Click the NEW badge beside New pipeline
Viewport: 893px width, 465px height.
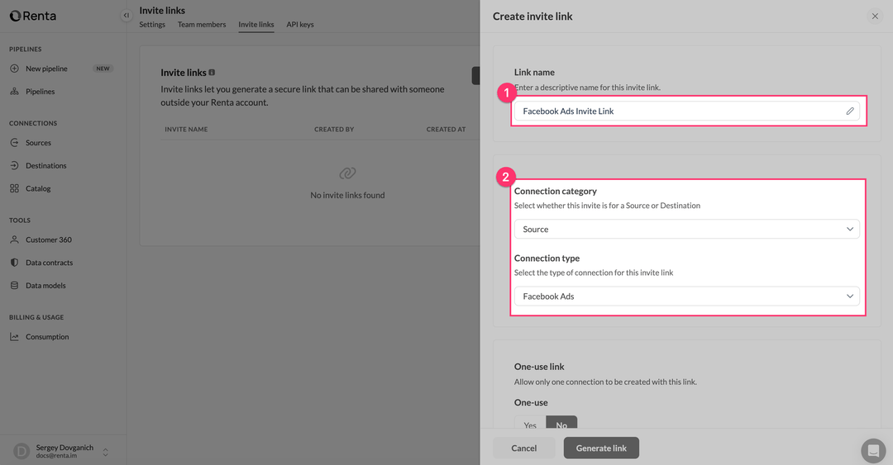point(103,69)
